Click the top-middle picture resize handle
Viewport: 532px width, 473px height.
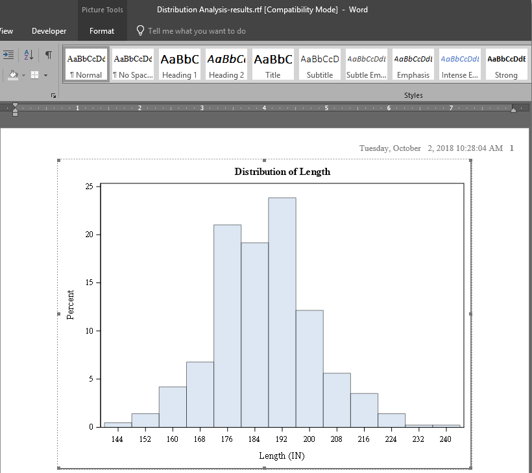(x=264, y=160)
